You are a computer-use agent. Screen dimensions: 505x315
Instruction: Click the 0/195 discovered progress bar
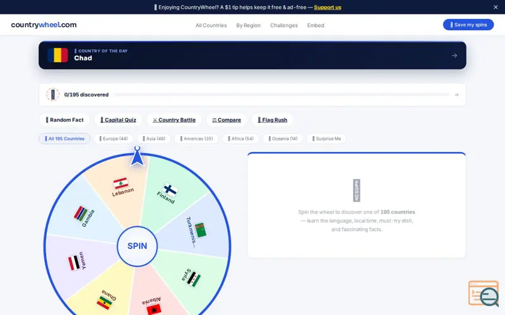282,95
